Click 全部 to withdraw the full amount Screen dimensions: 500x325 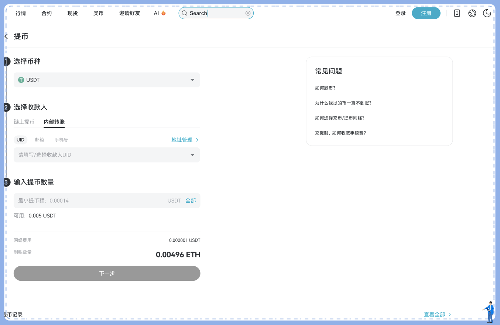point(191,201)
